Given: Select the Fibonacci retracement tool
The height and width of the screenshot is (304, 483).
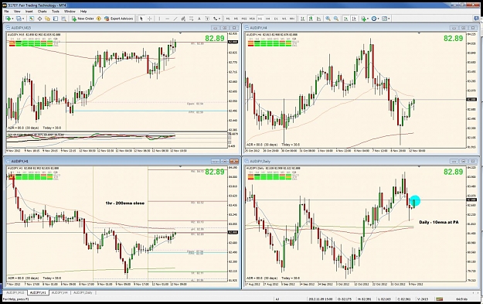Looking at the screenshot, I should (191, 19).
